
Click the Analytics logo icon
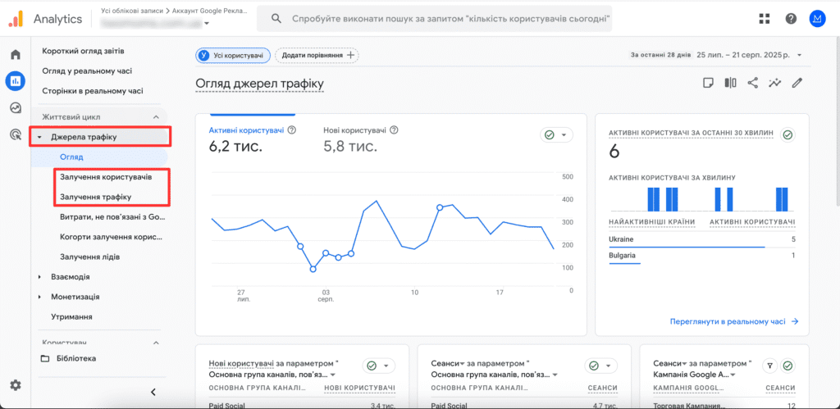click(16, 20)
